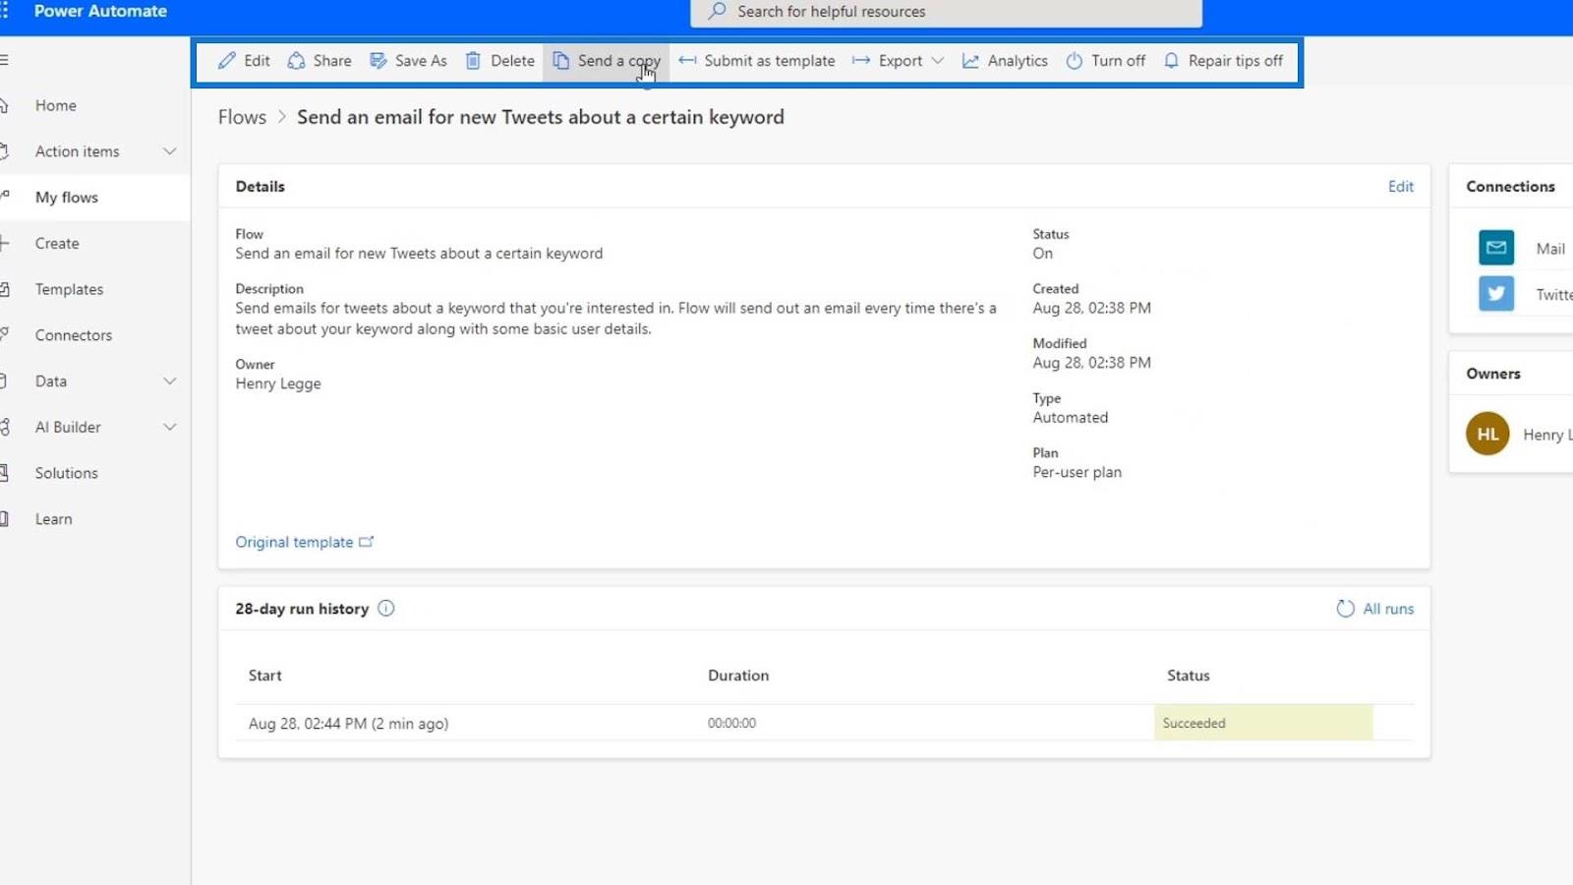Screen dimensions: 1573x885
Task: Click Edit link in Details panel
Action: 1401,187
